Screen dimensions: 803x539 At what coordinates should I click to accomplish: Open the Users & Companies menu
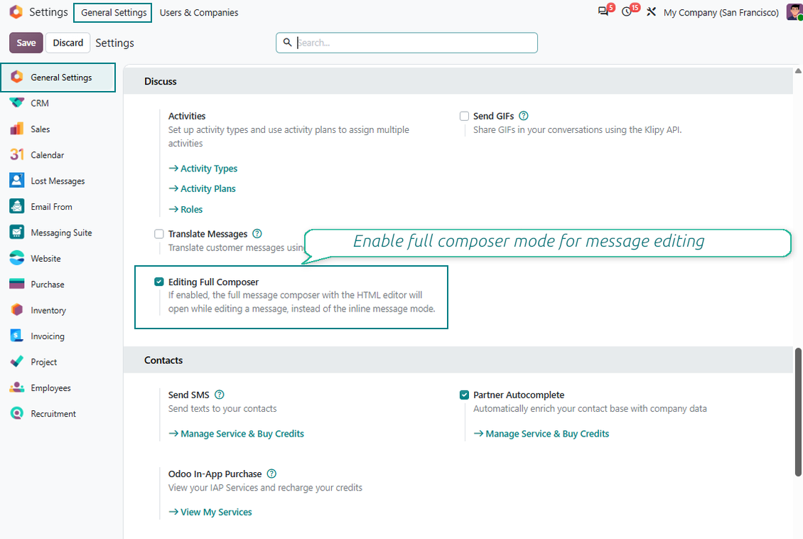199,12
